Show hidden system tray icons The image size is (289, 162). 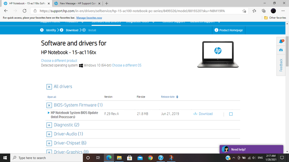[x=234, y=158]
